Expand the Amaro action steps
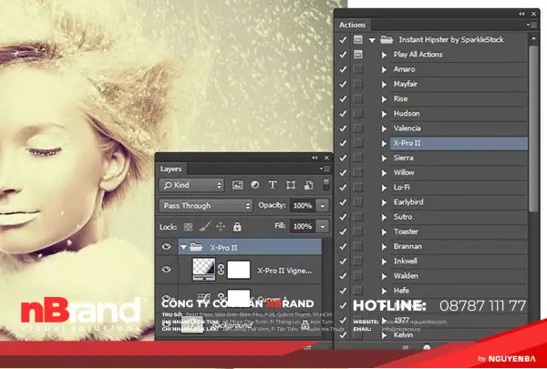Image resolution: width=547 pixels, height=369 pixels. pyautogui.click(x=384, y=69)
